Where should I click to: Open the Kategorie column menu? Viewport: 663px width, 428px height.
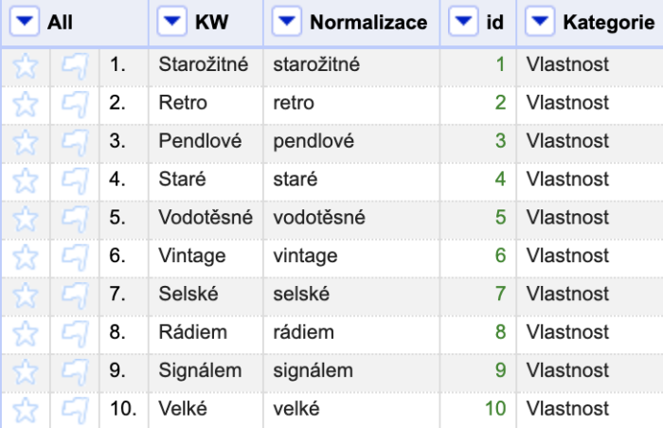[x=540, y=21]
